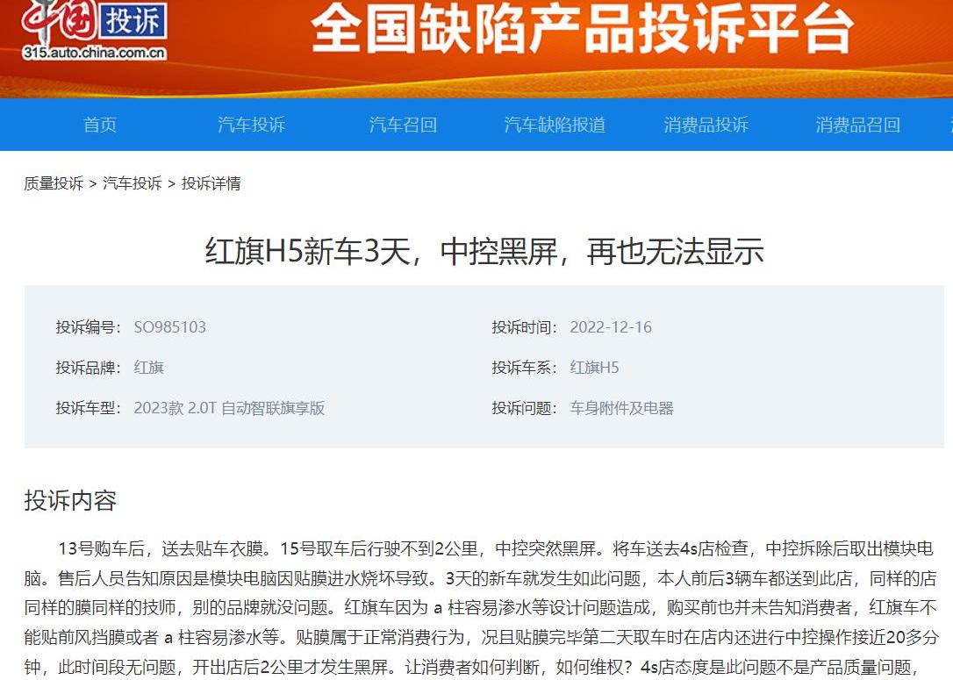The image size is (953, 680).
Task: Click model value 2023款 2.0T 自动智联旗享版
Action: (x=229, y=408)
